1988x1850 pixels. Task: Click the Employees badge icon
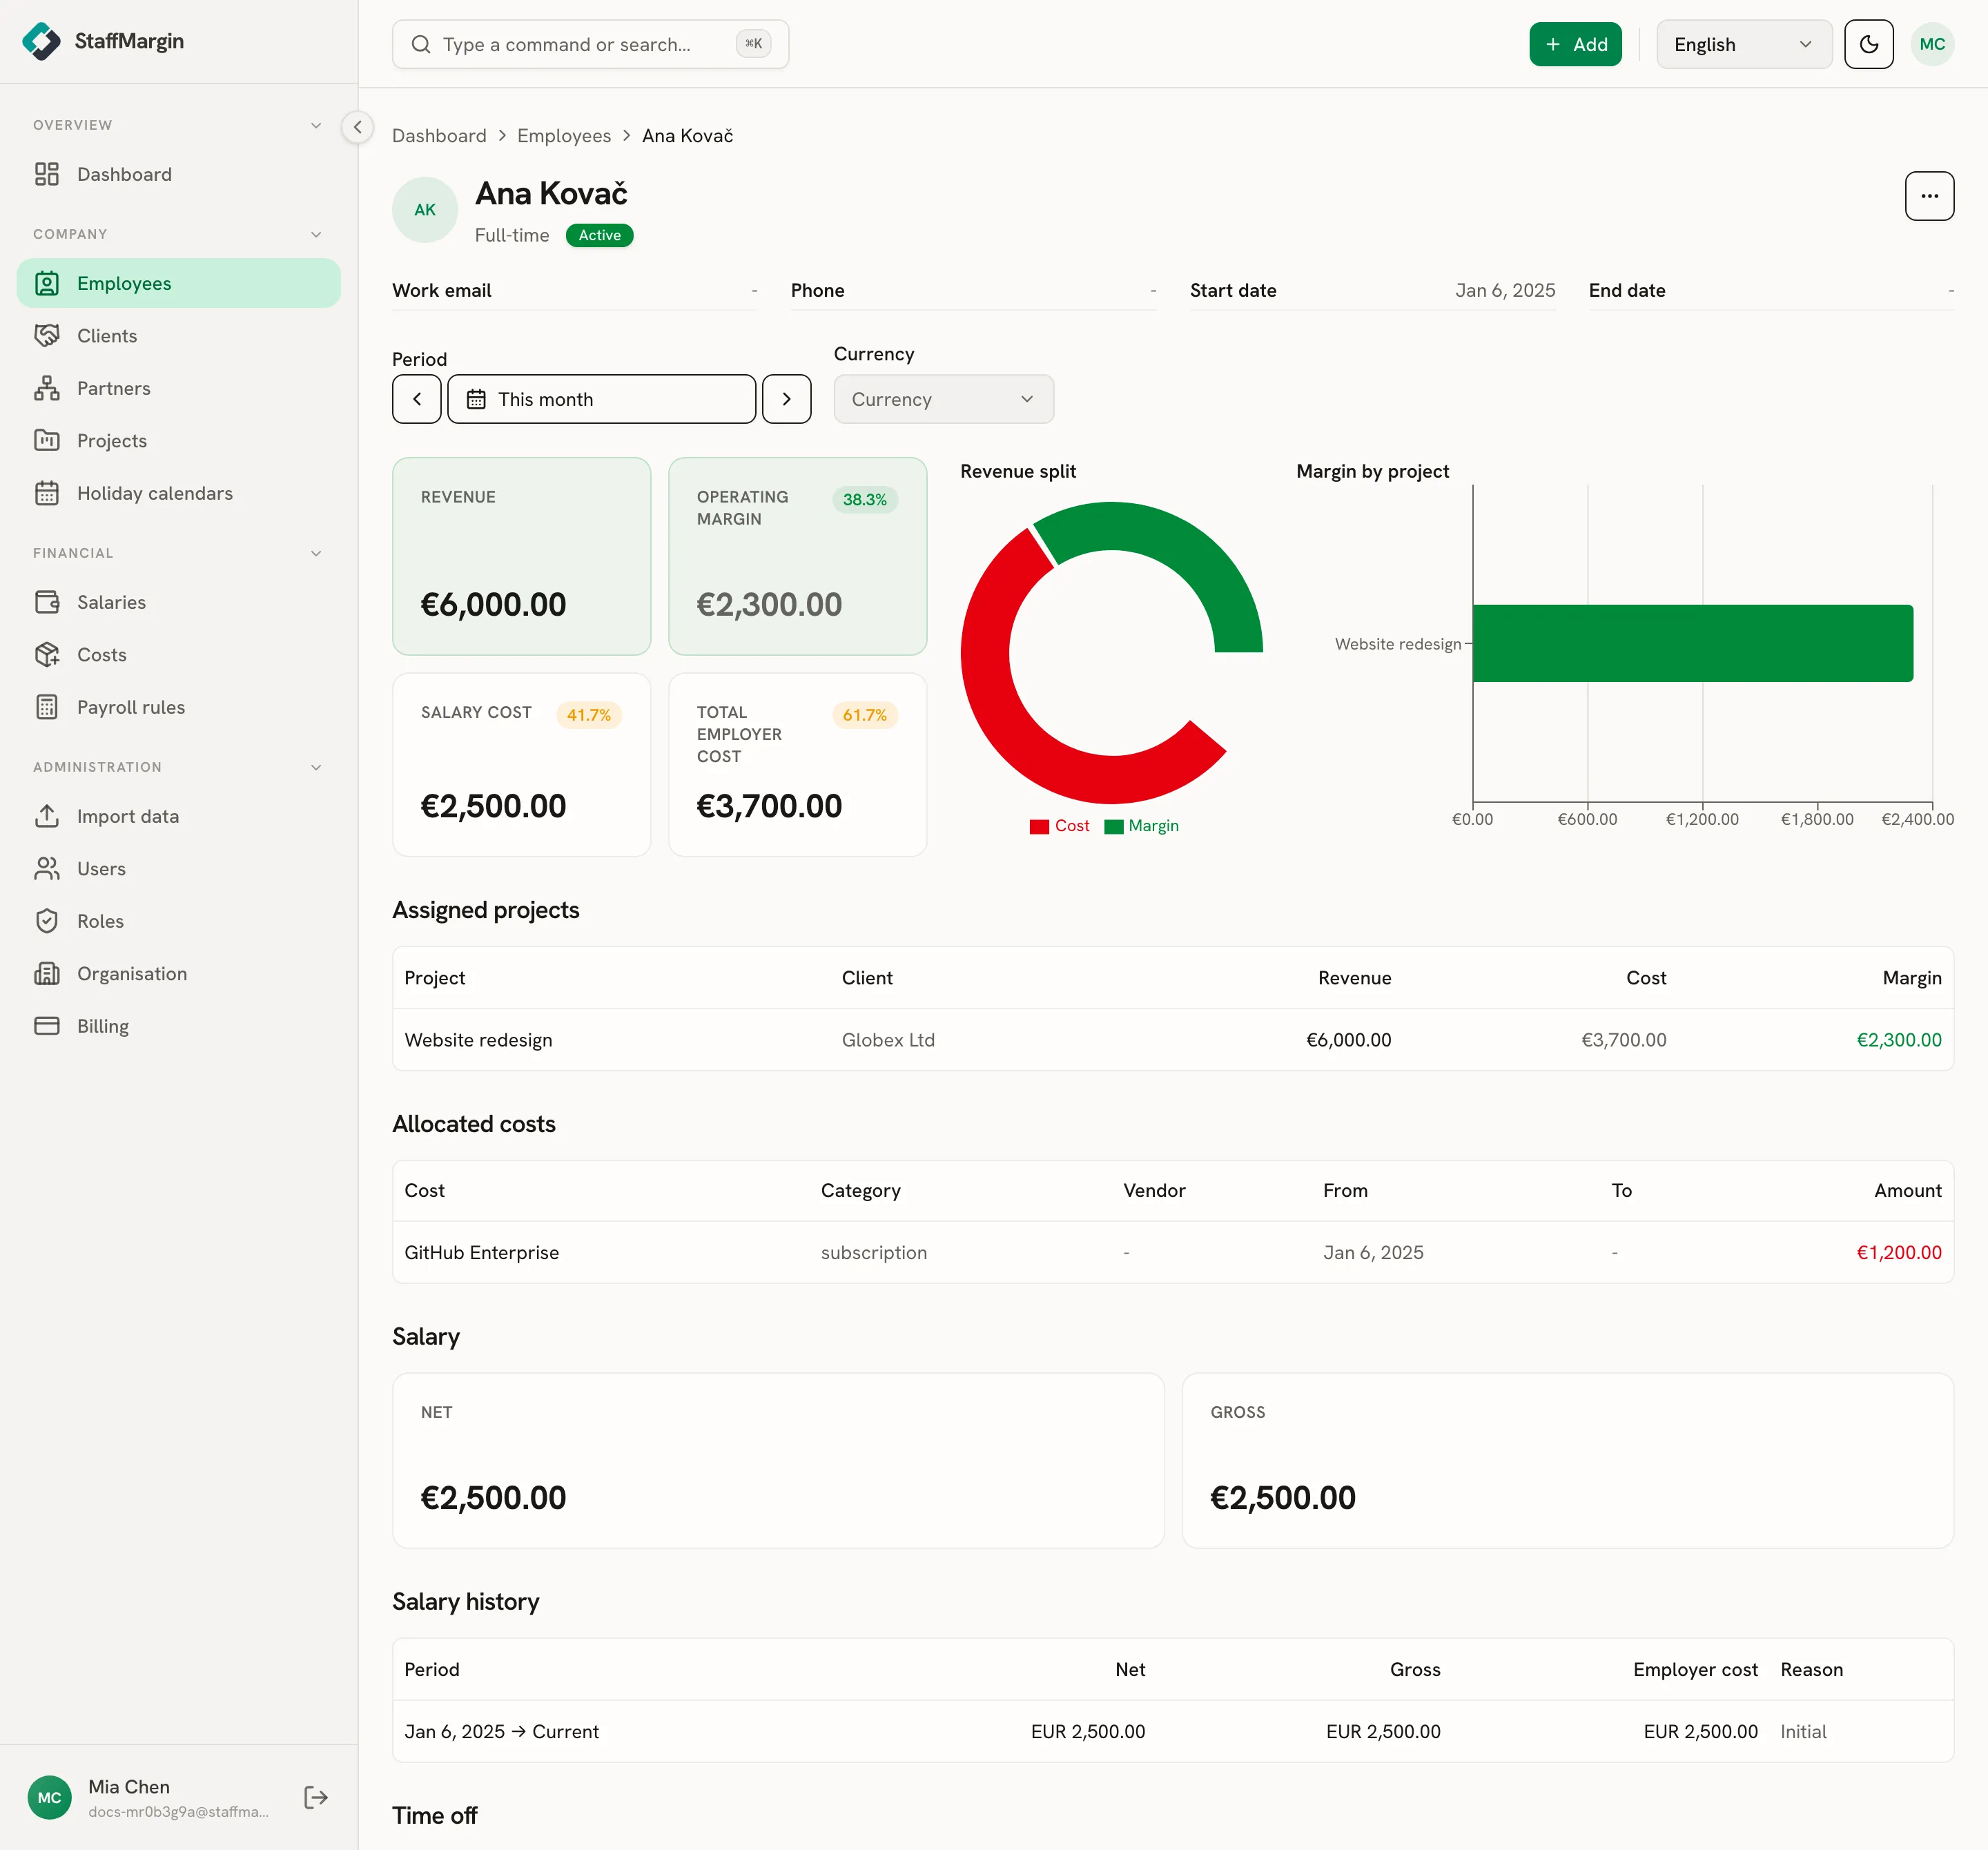pos(47,283)
